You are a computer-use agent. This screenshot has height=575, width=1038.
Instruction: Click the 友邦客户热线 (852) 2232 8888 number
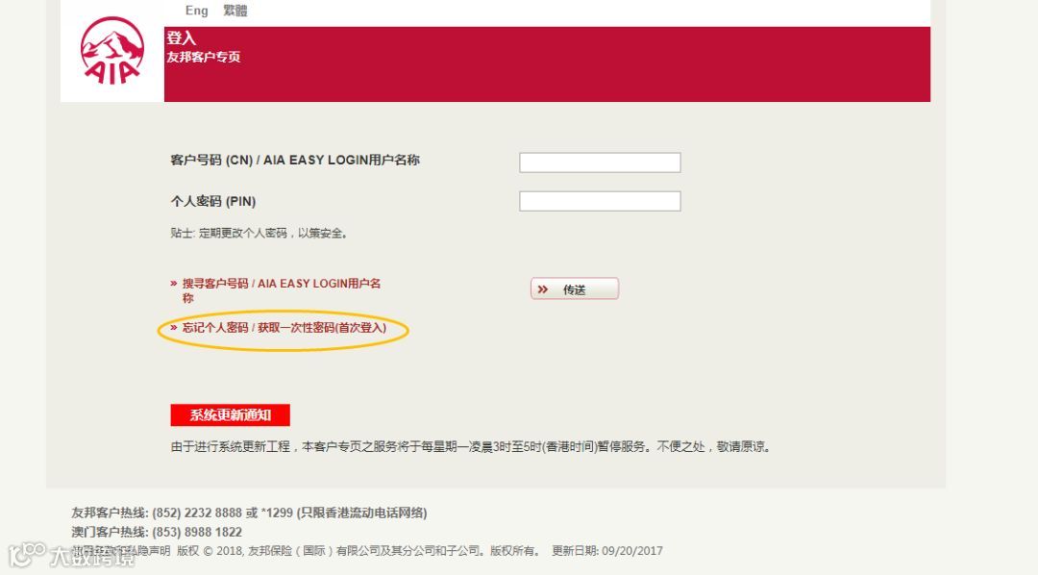coord(197,512)
